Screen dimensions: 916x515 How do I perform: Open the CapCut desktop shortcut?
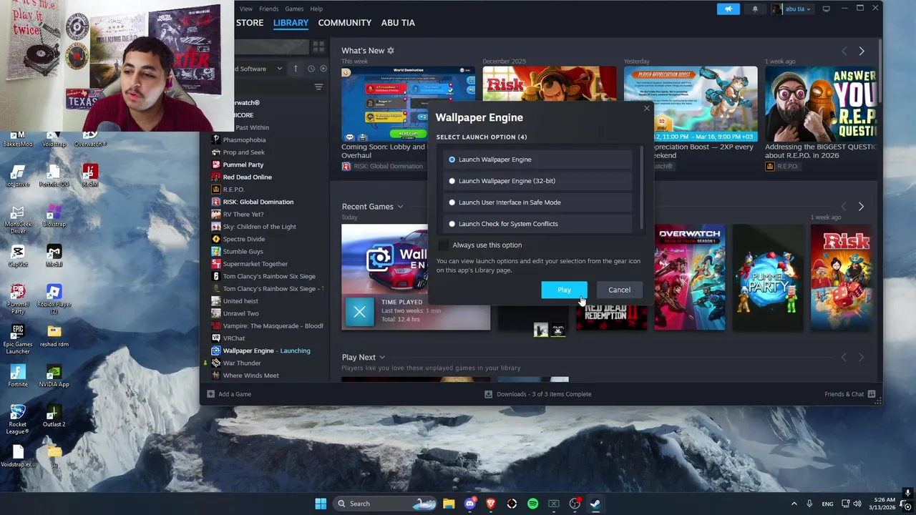click(18, 255)
